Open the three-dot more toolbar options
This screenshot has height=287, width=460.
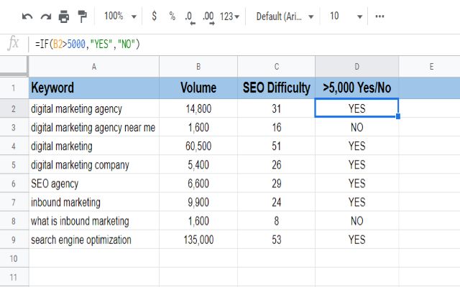(380, 16)
